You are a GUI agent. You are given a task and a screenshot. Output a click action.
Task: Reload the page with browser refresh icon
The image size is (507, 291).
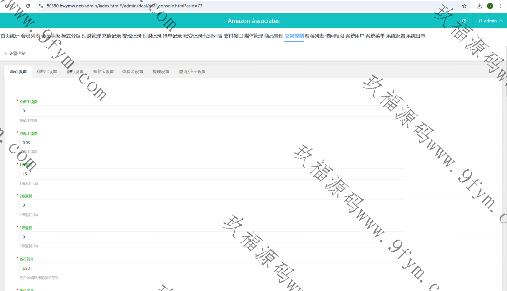(27, 6)
